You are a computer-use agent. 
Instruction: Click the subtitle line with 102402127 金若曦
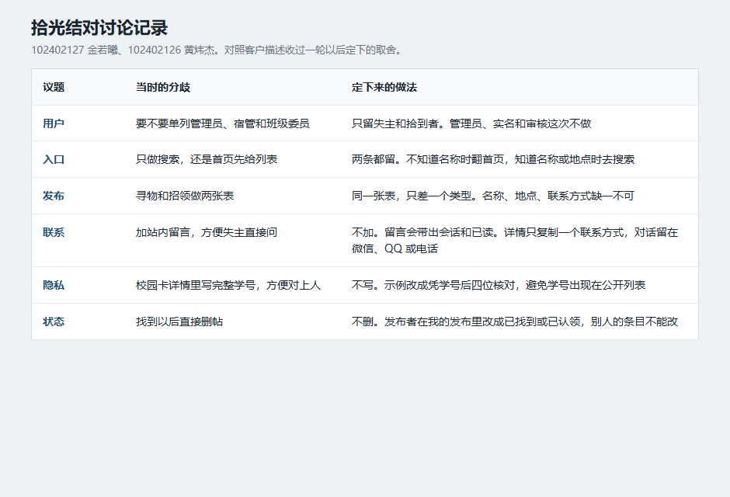click(217, 50)
